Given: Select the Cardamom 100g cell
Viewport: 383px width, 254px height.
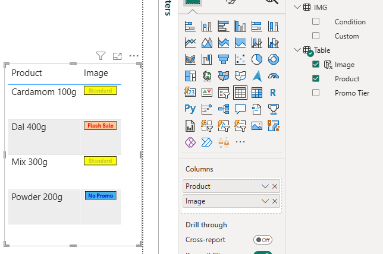Looking at the screenshot, I should 44,92.
